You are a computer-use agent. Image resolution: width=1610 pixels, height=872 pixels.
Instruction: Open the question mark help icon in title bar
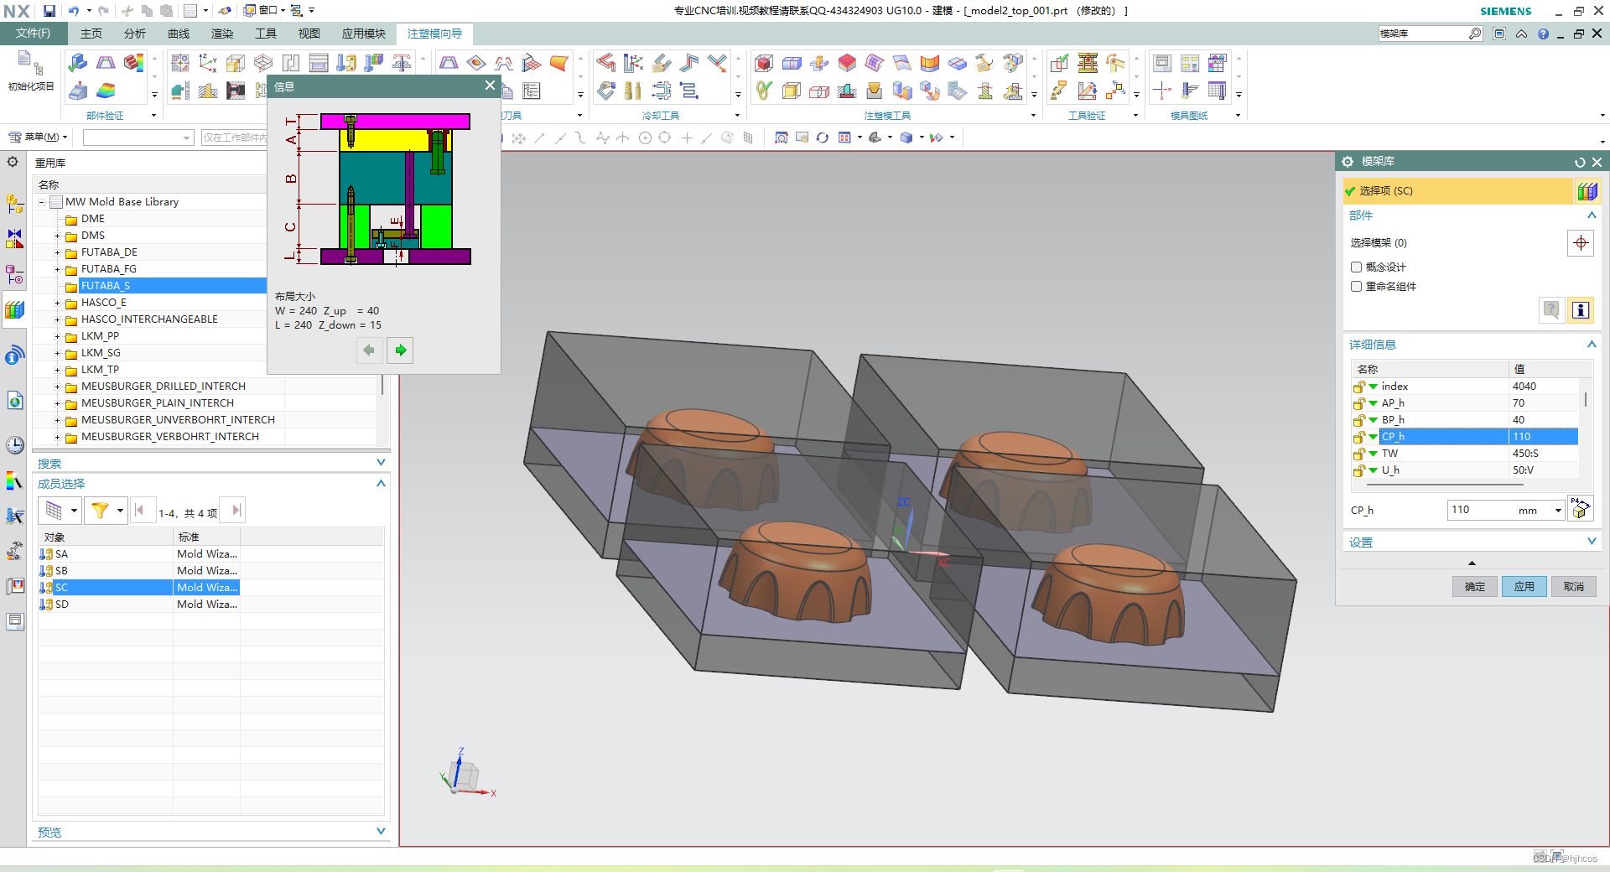pos(1543,34)
